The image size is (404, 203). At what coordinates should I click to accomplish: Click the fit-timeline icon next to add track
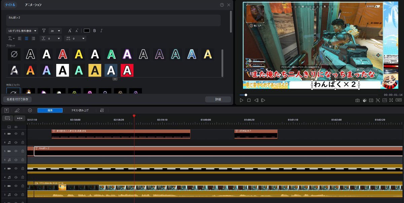[20, 118]
